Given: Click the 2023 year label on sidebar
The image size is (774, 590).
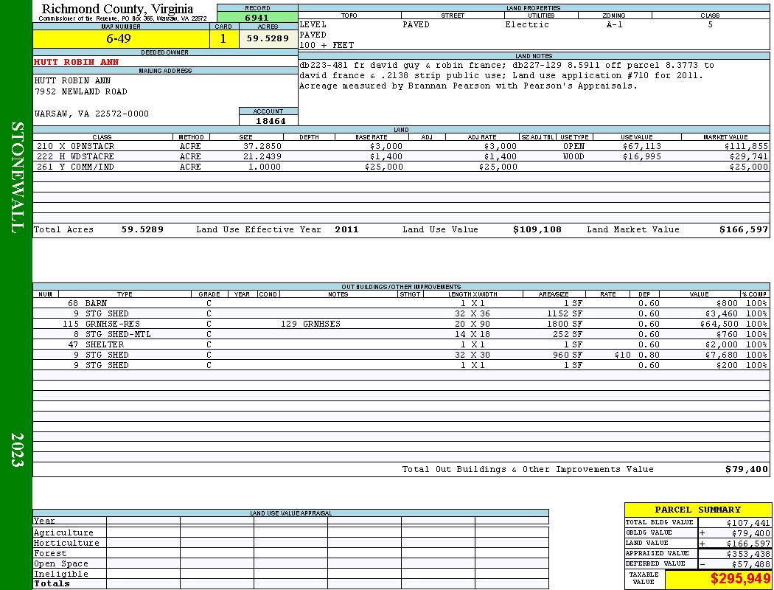Looking at the screenshot, I should 17,450.
